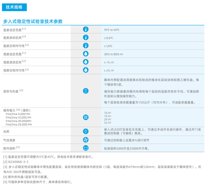Click thermometer icon in 温度波动区间 row

(86, 37)
